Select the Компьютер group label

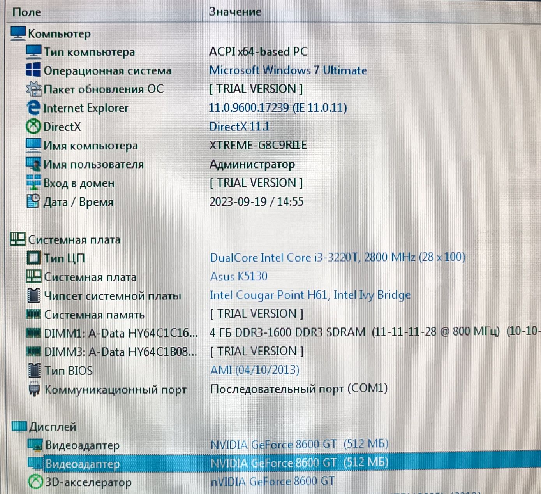tap(59, 34)
